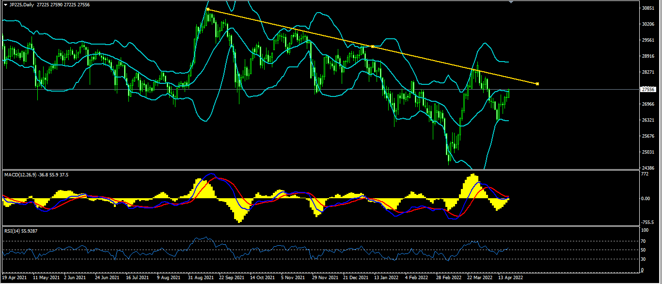
Task: Click the 13 Apr 2022 date label
Action: click(511, 278)
